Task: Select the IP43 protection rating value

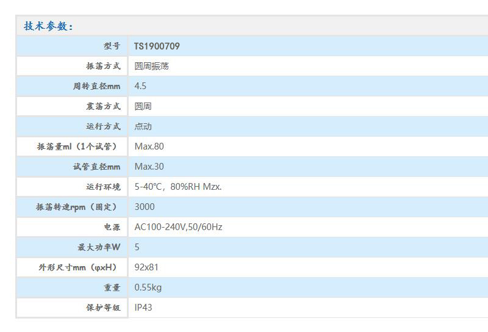Action: click(143, 308)
